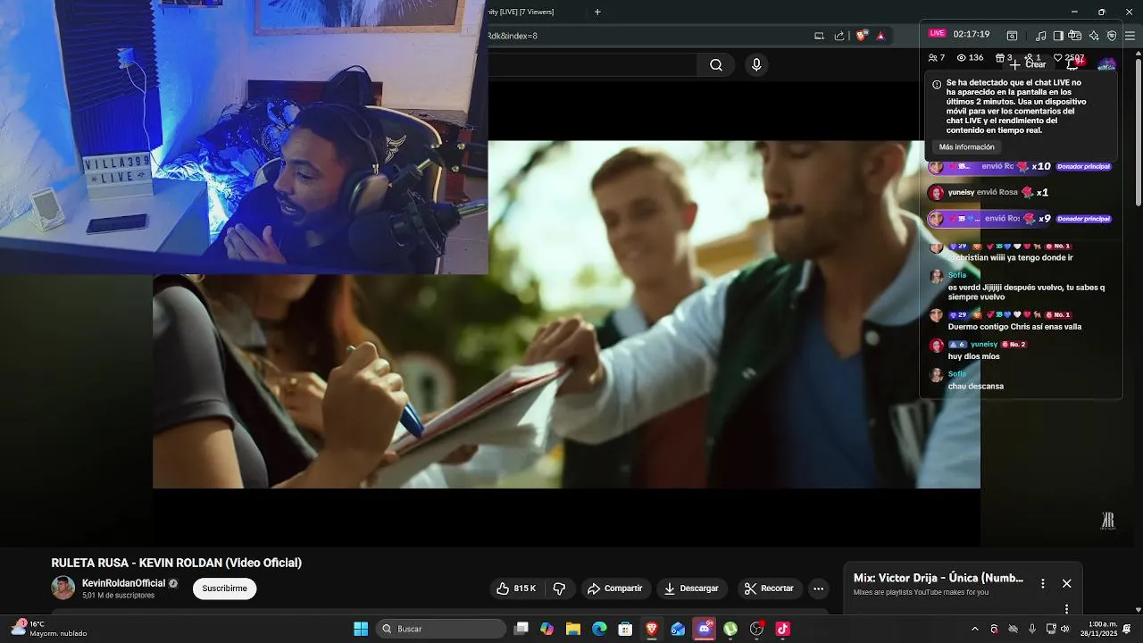Click the YouTube search magnifier icon

(716, 64)
